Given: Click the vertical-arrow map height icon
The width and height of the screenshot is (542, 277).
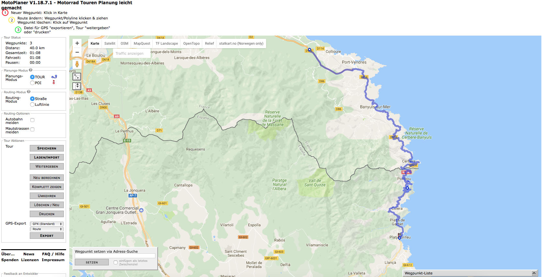Looking at the screenshot, I should pyautogui.click(x=77, y=86).
